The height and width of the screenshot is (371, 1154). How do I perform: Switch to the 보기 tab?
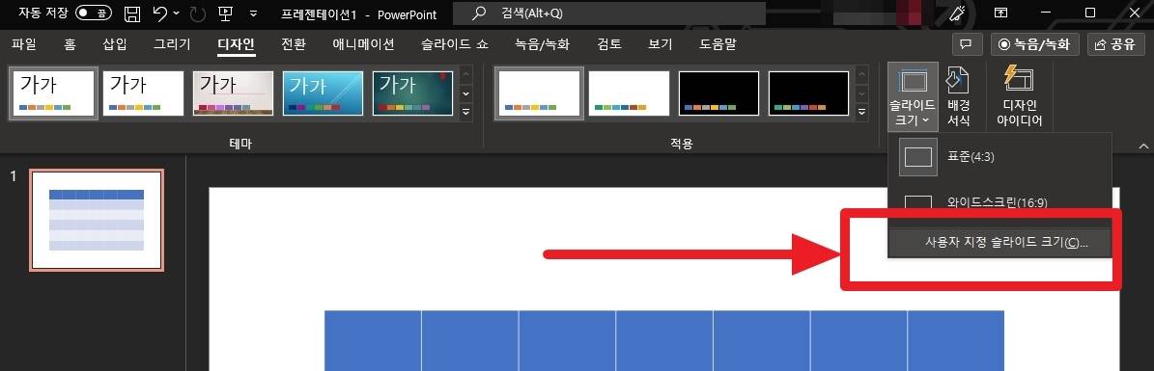click(661, 44)
